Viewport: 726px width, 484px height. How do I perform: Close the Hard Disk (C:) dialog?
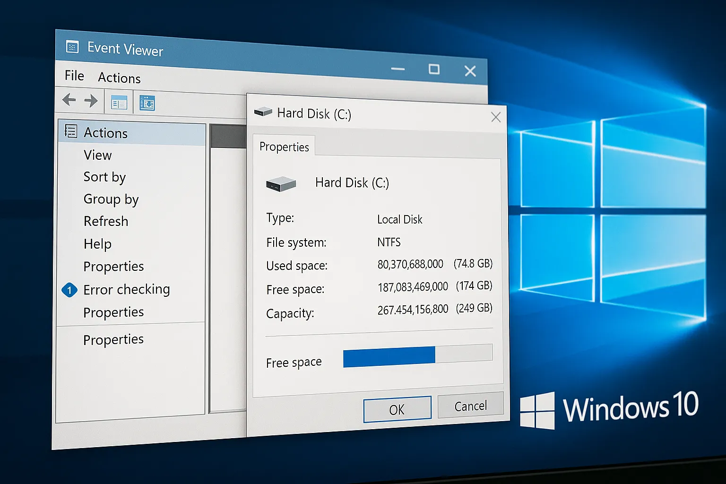[496, 117]
